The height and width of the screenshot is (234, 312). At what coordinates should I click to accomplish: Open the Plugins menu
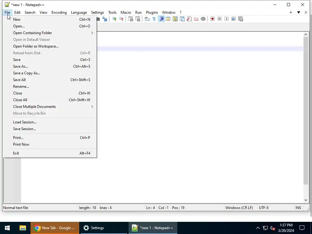click(x=152, y=12)
